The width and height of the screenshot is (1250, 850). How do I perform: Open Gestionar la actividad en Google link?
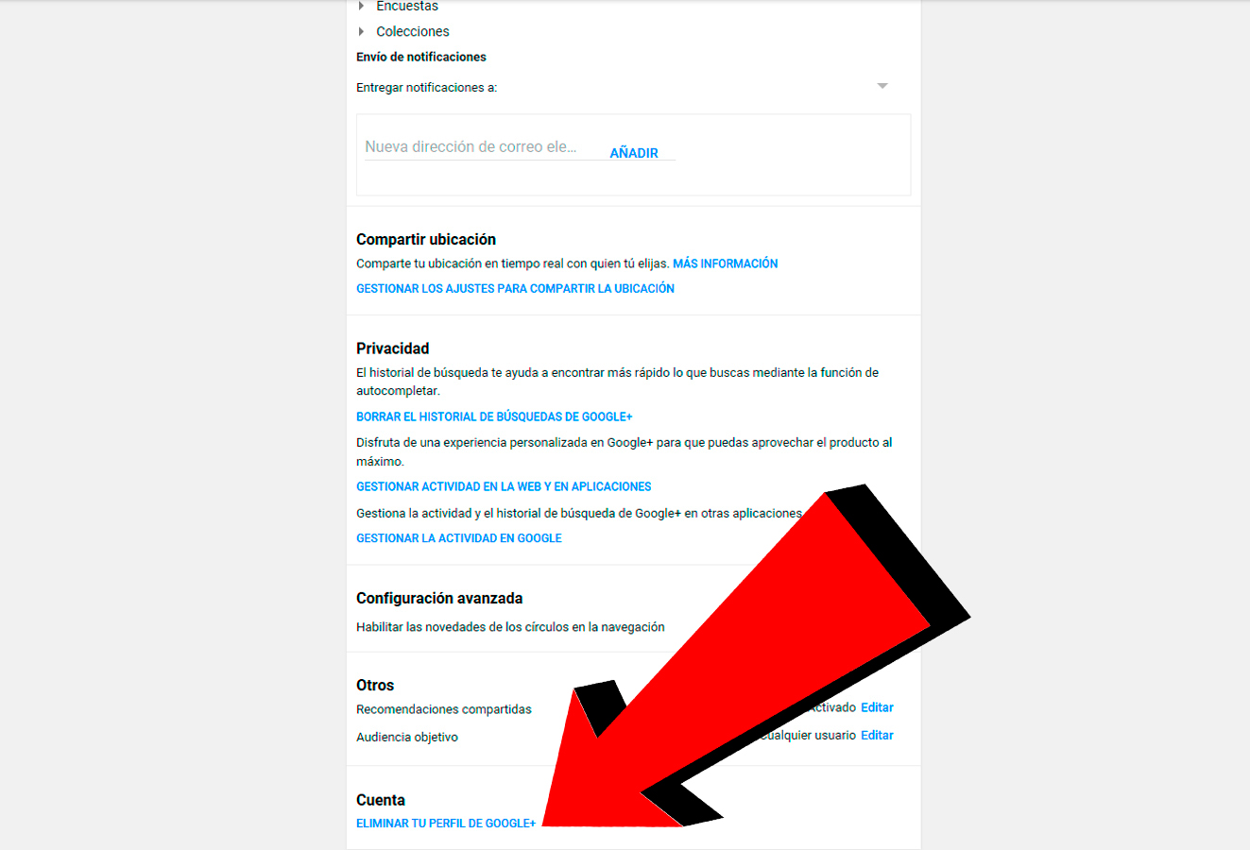[459, 538]
